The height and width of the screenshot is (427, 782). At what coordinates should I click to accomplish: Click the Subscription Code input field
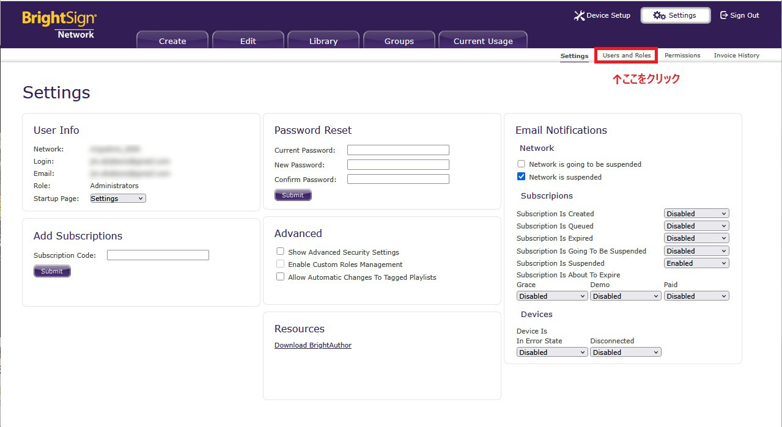pyautogui.click(x=158, y=255)
